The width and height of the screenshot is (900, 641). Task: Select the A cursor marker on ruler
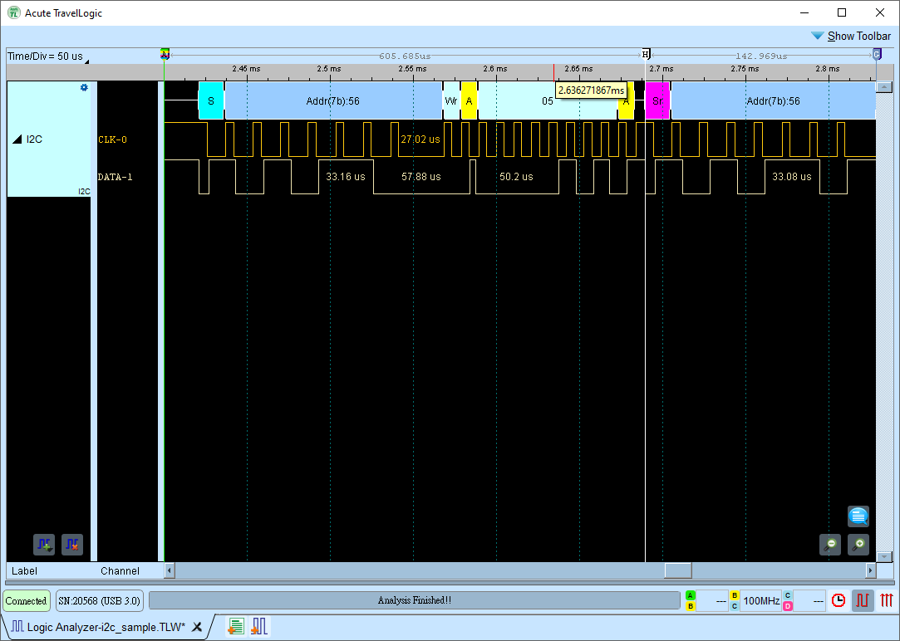pyautogui.click(x=165, y=55)
